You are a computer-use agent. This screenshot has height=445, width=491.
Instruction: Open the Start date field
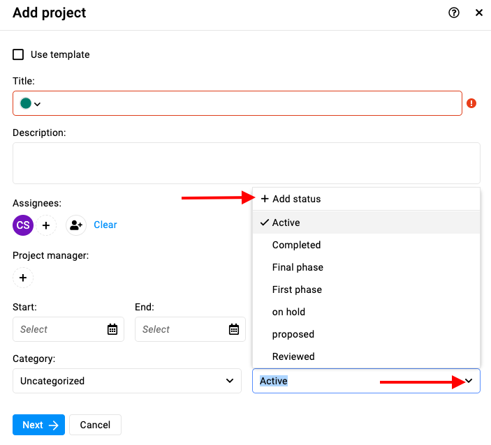click(68, 329)
